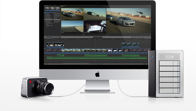This screenshot has width=196, height=111.
Task: Switch to helmeted driver camera angle
Action: point(95,26)
